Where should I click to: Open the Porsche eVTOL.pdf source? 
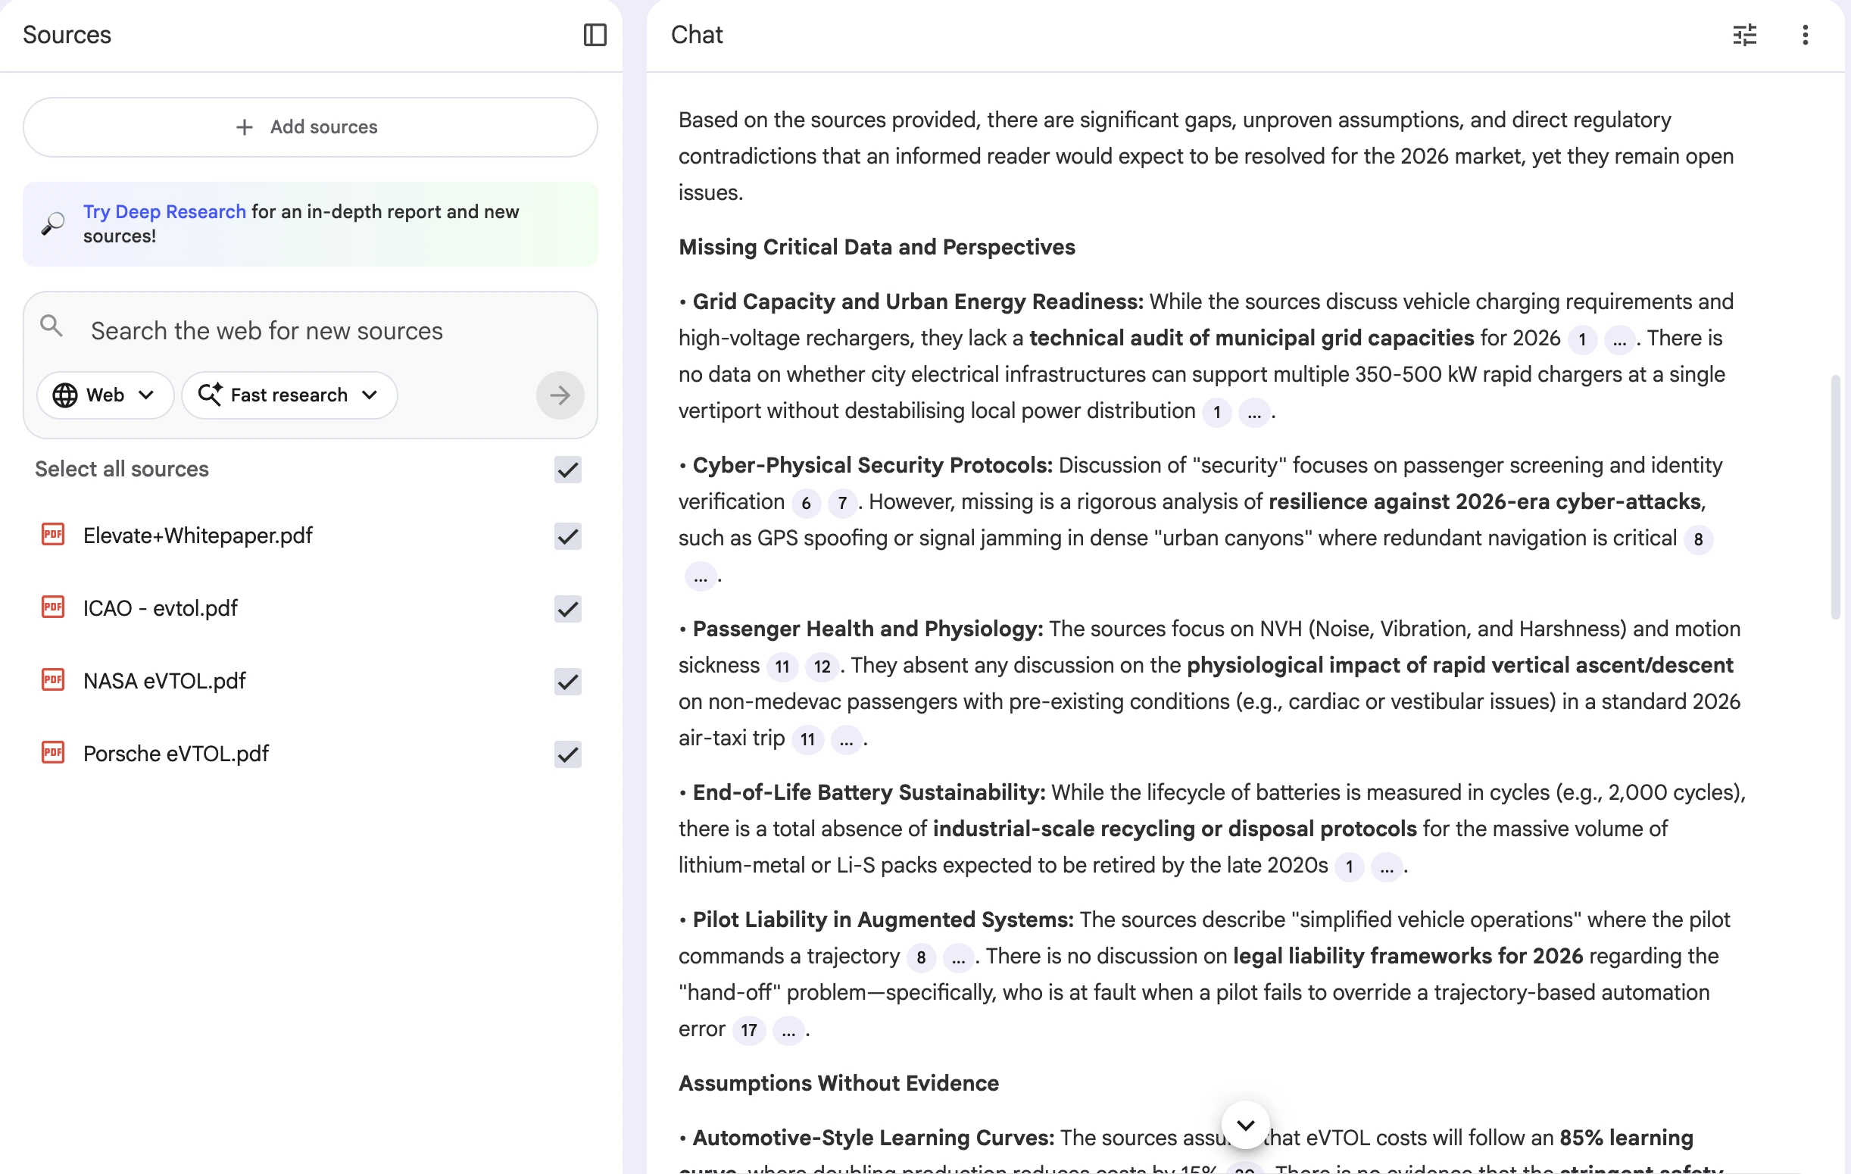(175, 754)
